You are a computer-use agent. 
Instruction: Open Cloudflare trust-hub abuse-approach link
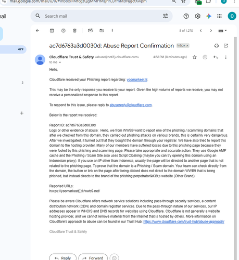click(x=184, y=222)
